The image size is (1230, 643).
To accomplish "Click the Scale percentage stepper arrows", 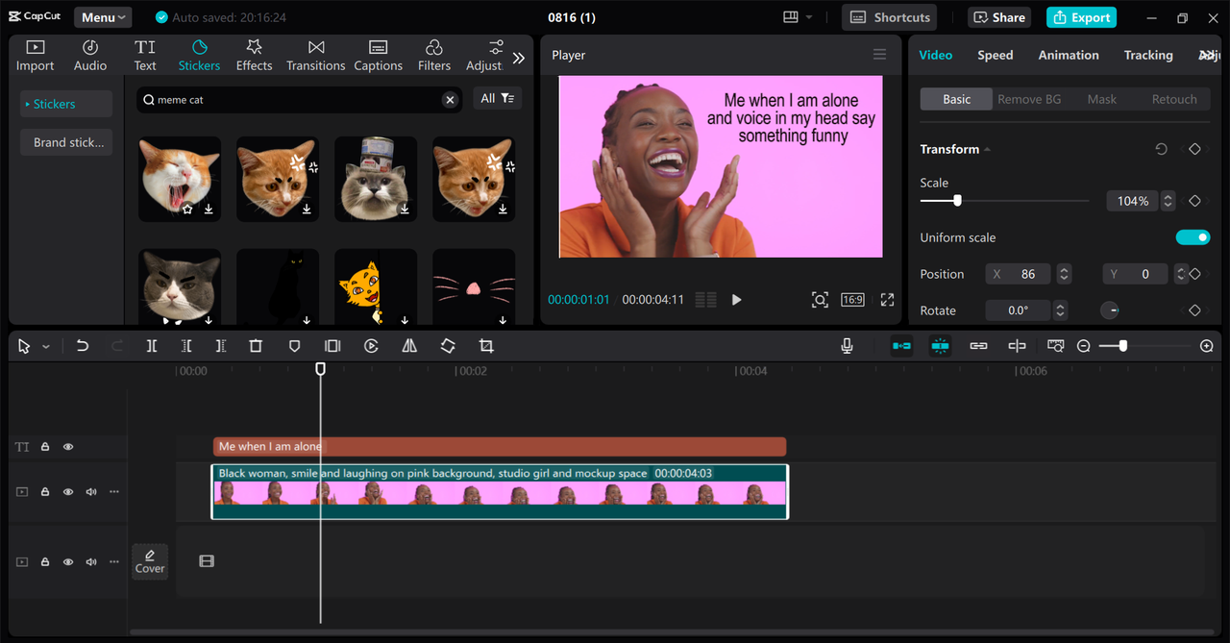I will (x=1168, y=201).
